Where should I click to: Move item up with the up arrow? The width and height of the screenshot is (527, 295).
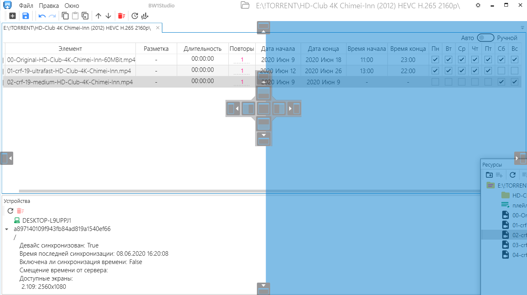[98, 16]
